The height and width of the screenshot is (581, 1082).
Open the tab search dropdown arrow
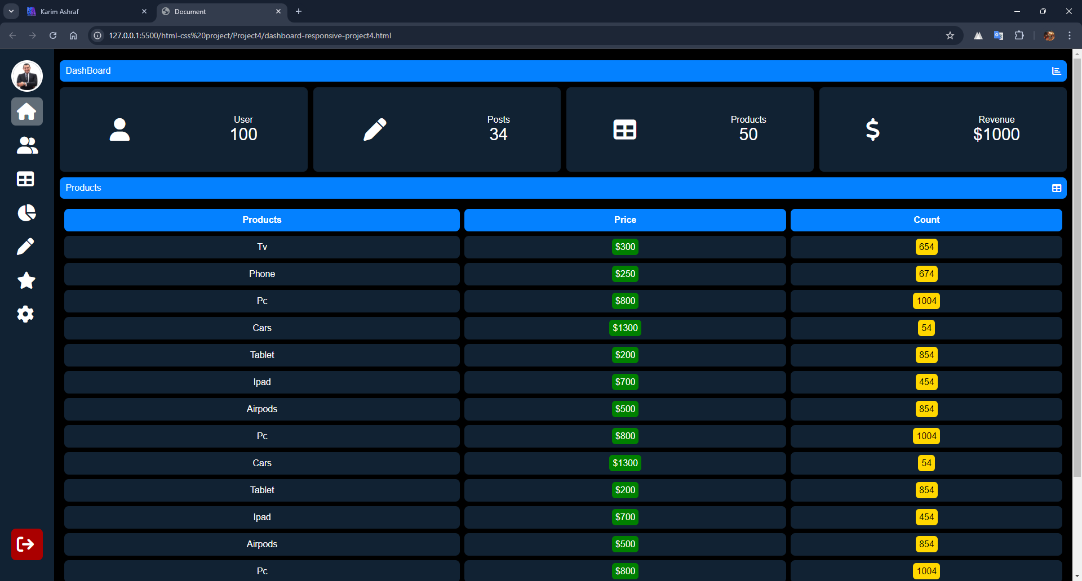(x=11, y=11)
